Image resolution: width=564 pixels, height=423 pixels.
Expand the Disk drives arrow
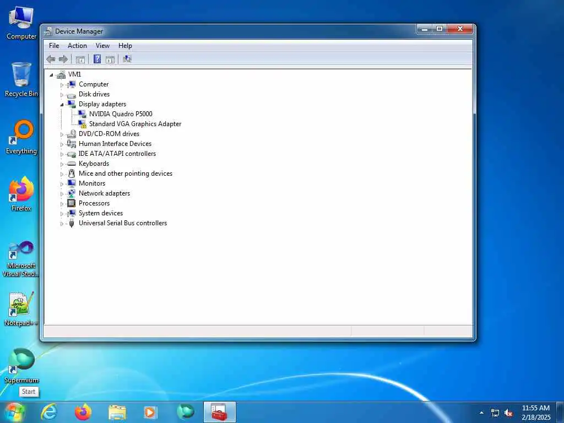tap(62, 95)
